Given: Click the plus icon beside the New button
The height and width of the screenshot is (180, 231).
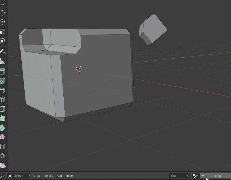Looking at the screenshot, I should click(x=203, y=176).
